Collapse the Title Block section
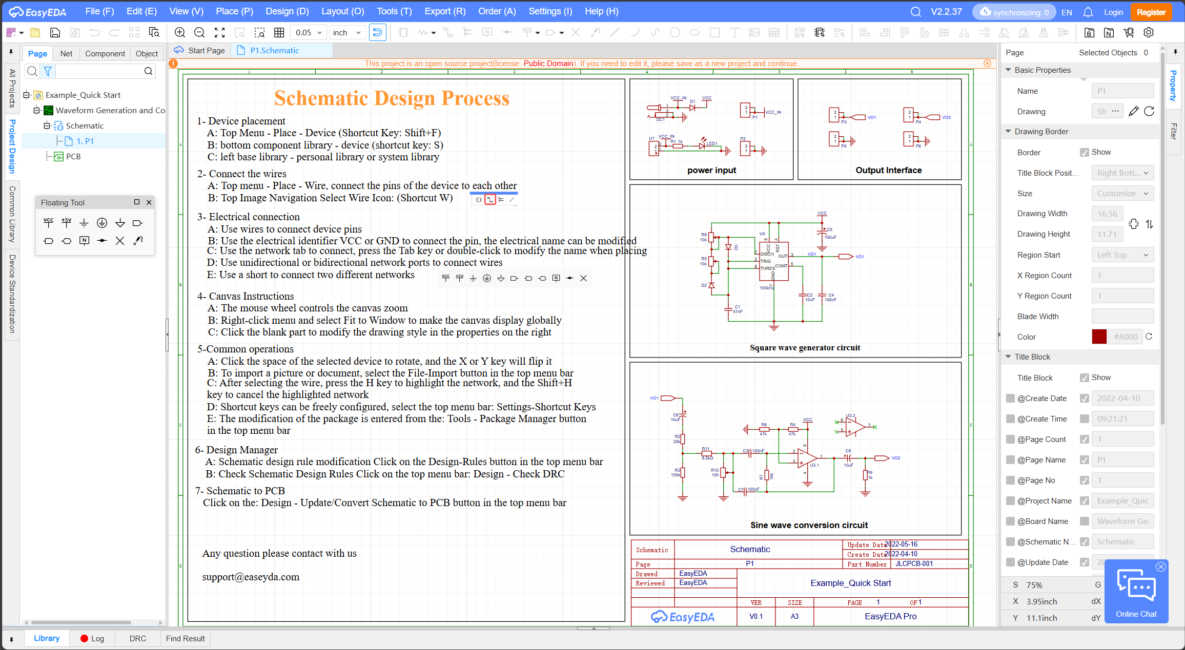This screenshot has width=1185, height=650. click(1009, 357)
